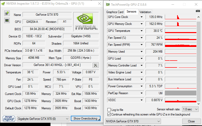The height and width of the screenshot is (126, 202).
Task: Click the 1664 Unified shaders value
Action: 81,43
